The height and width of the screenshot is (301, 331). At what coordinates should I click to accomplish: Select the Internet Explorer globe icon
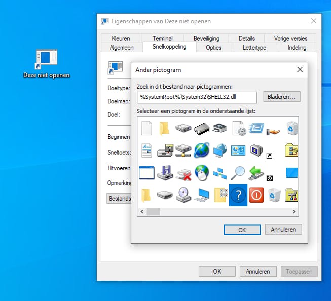point(201,150)
